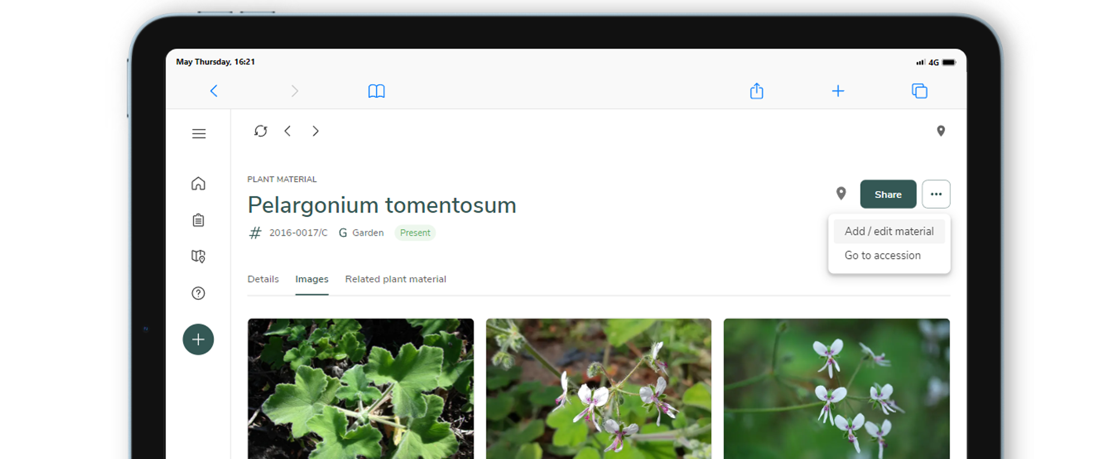Go to previous record arrow
Image resolution: width=1105 pixels, height=459 pixels.
click(288, 131)
